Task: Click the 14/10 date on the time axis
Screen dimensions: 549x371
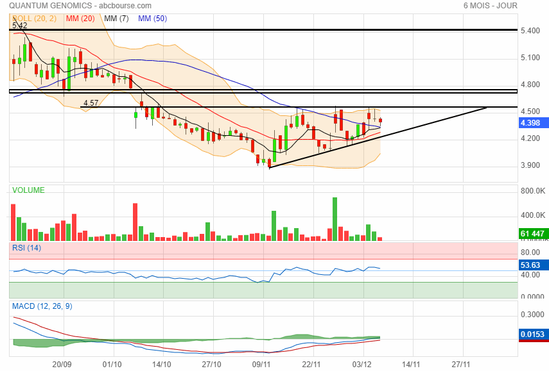Action: click(161, 364)
